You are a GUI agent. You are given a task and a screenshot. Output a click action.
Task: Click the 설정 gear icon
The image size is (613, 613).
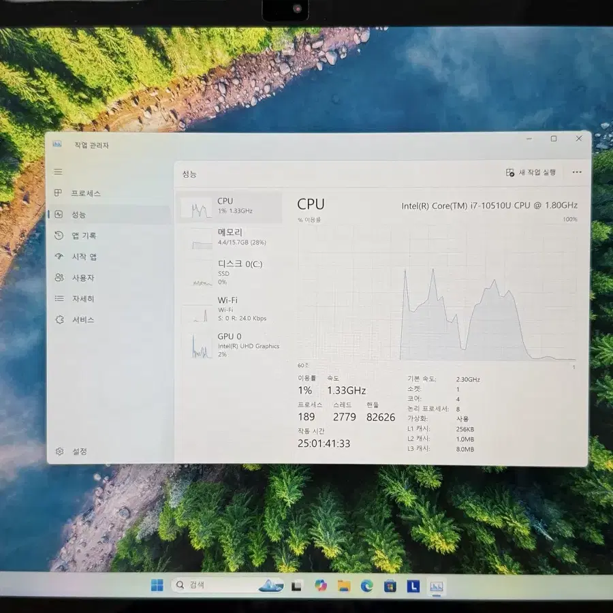(x=59, y=452)
